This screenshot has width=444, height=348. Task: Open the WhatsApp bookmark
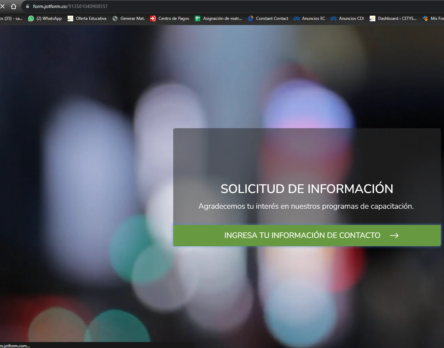click(45, 18)
